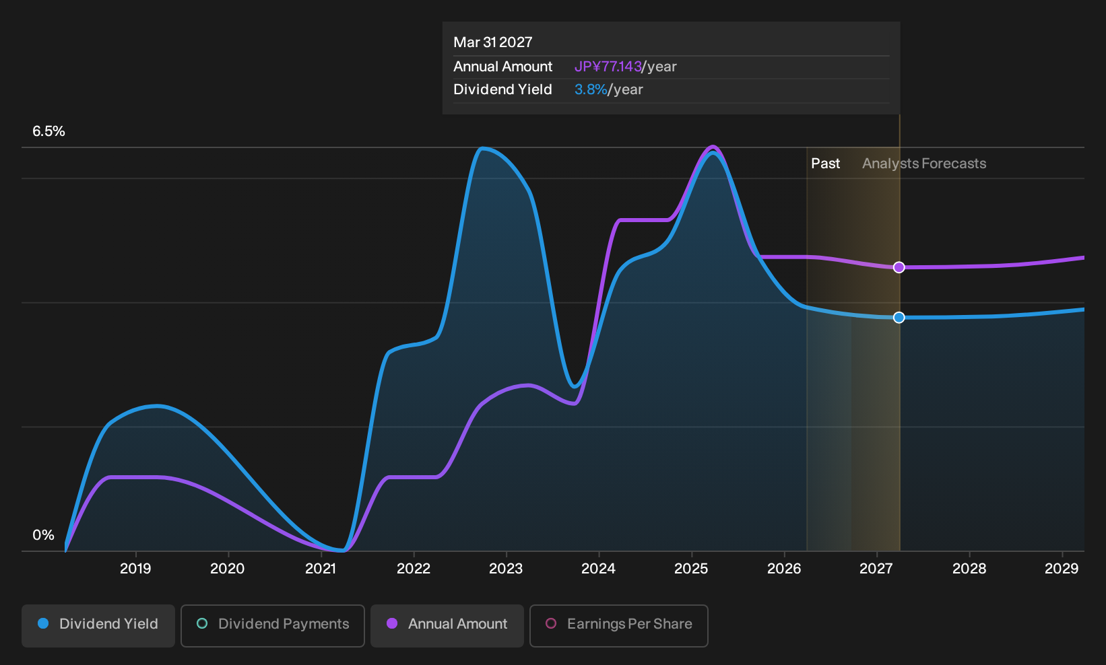1106x665 pixels.
Task: Select the purple Annual Amount data point
Action: 899,267
